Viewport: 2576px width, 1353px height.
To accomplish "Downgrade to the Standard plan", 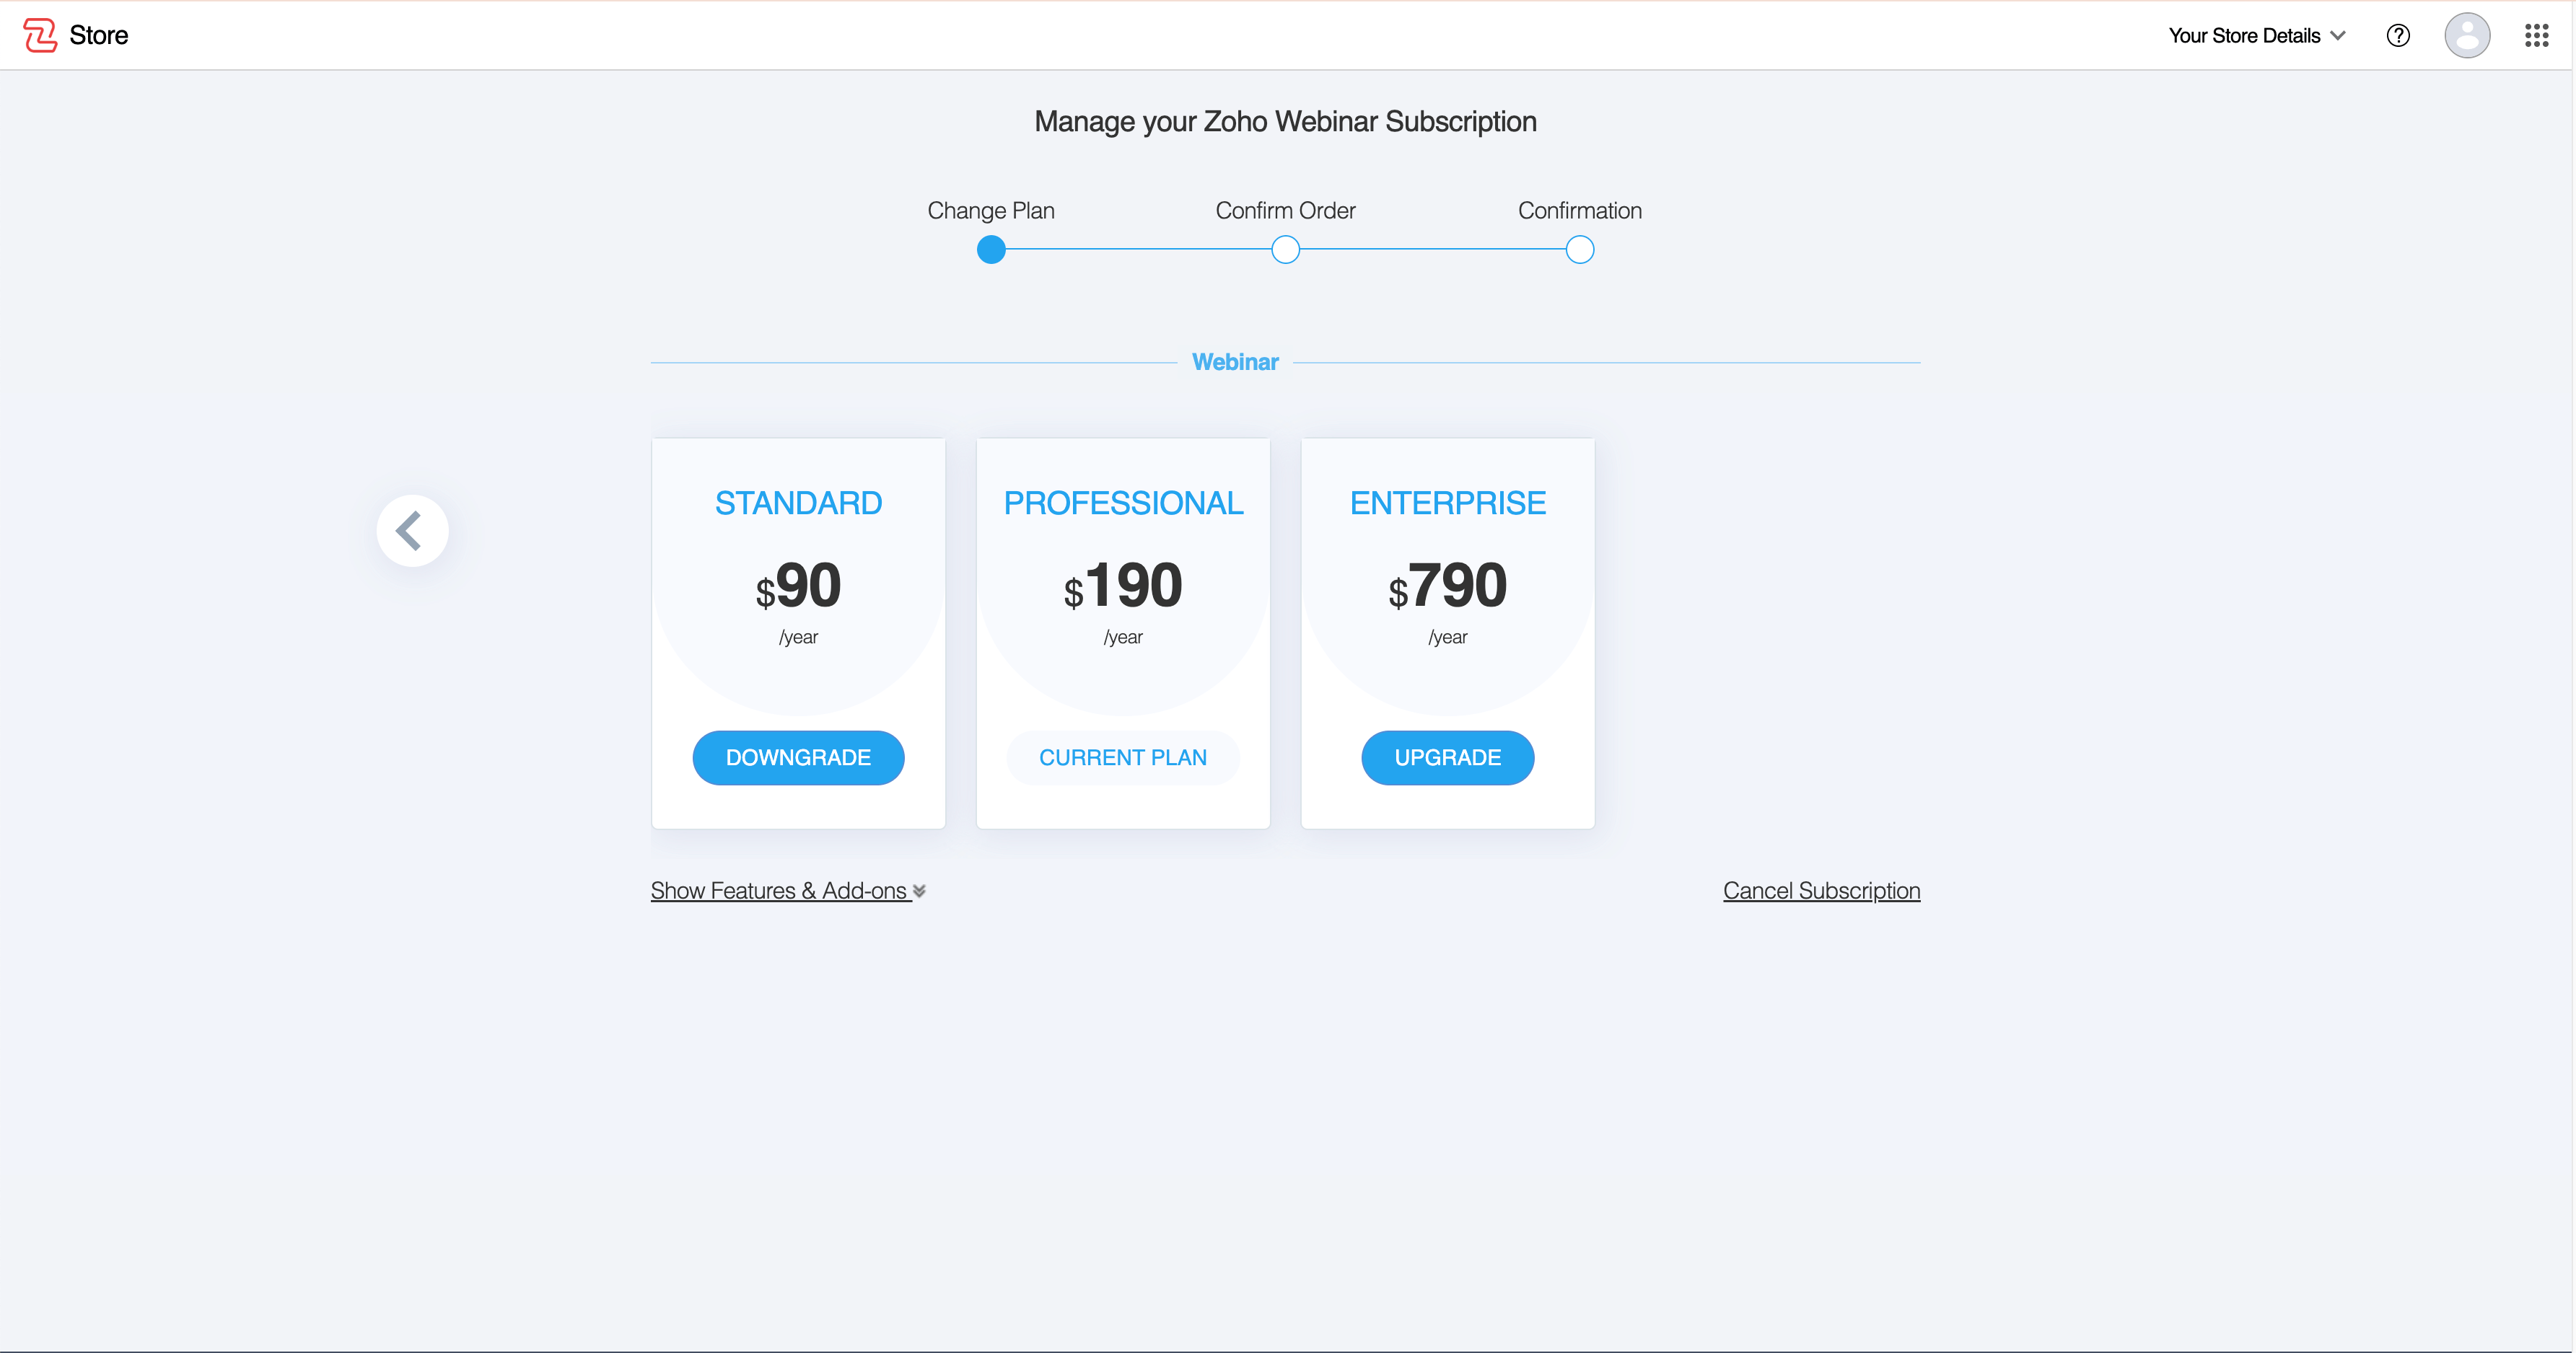I will tap(798, 757).
